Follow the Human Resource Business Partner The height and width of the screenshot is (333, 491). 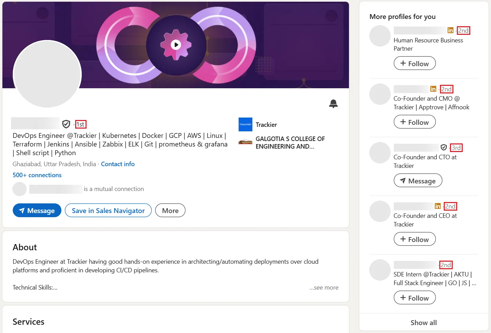tap(414, 63)
